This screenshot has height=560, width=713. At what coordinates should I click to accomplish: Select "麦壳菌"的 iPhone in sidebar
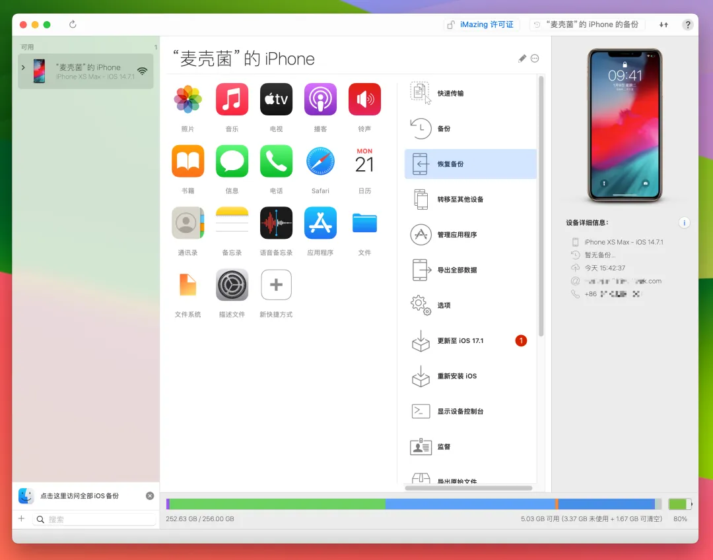click(x=85, y=71)
